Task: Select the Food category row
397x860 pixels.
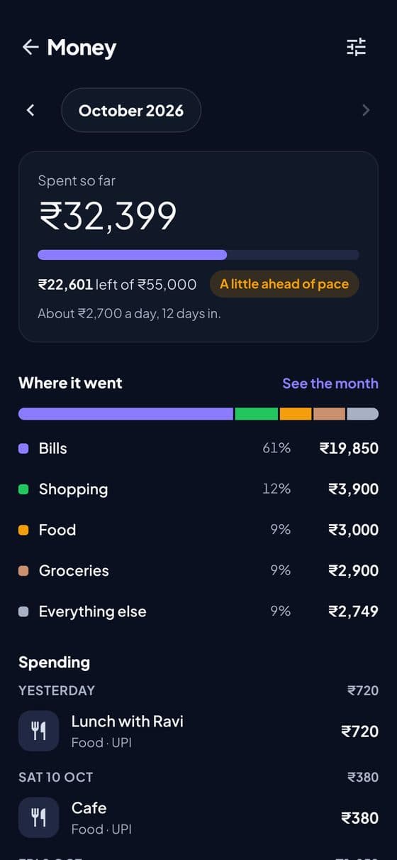Action: click(198, 530)
